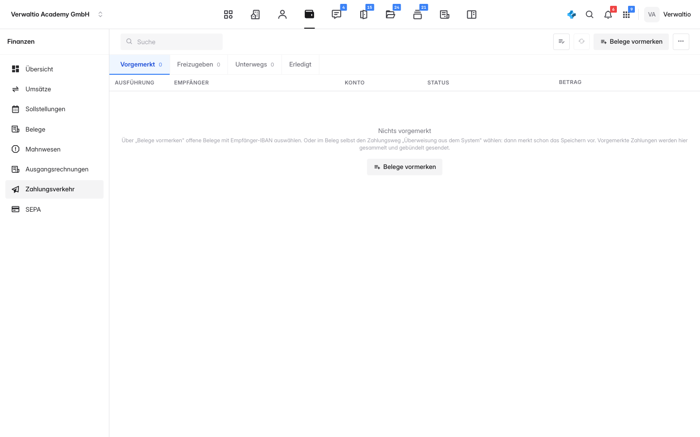Open the Verwaltio user account menu
The image size is (700, 437).
pyautogui.click(x=667, y=15)
